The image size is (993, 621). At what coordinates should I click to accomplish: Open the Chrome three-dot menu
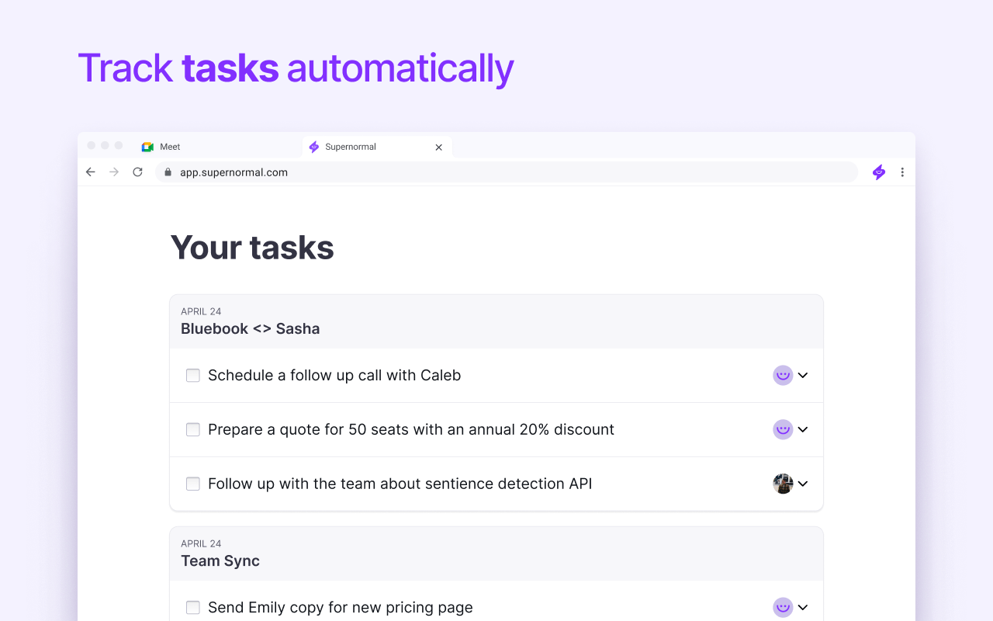click(x=902, y=172)
